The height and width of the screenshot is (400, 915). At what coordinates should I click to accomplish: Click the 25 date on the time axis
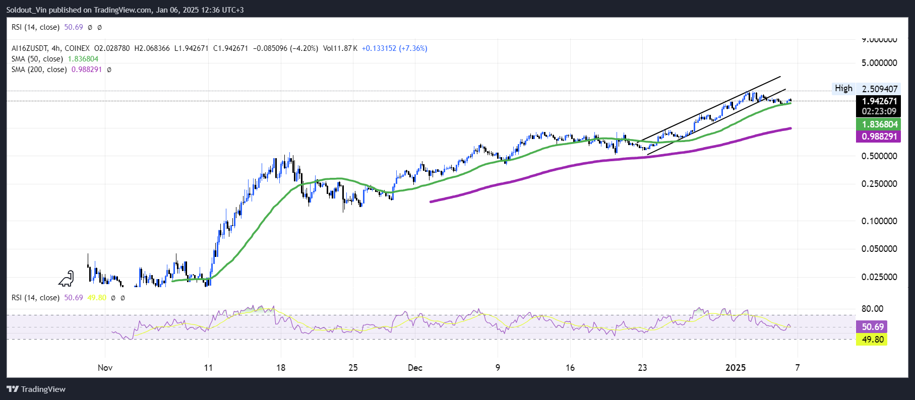click(x=353, y=368)
